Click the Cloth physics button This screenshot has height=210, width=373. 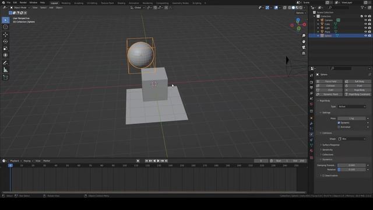point(329,90)
